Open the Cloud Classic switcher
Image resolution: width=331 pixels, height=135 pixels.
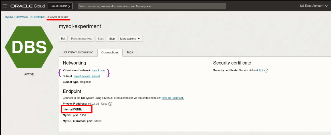pos(60,6)
